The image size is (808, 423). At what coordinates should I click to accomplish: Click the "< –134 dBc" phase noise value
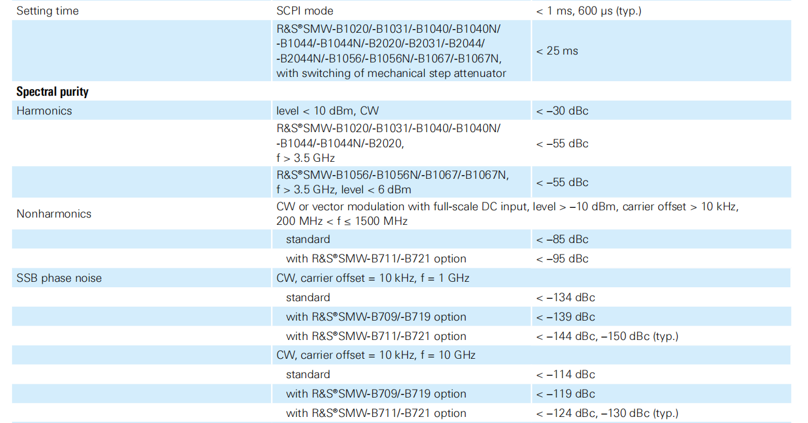pyautogui.click(x=565, y=298)
